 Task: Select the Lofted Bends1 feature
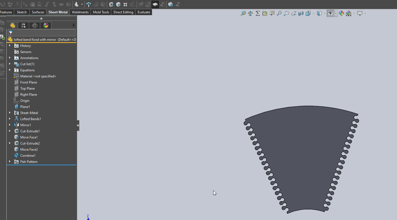tap(31, 119)
